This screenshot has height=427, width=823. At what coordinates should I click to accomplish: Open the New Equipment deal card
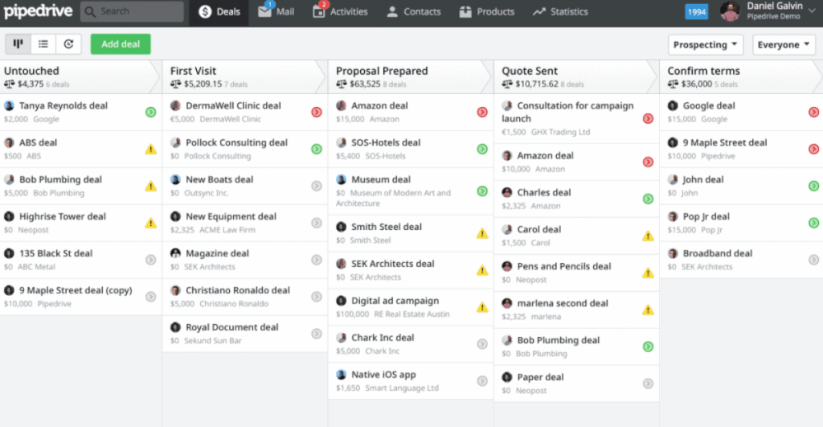pos(245,223)
